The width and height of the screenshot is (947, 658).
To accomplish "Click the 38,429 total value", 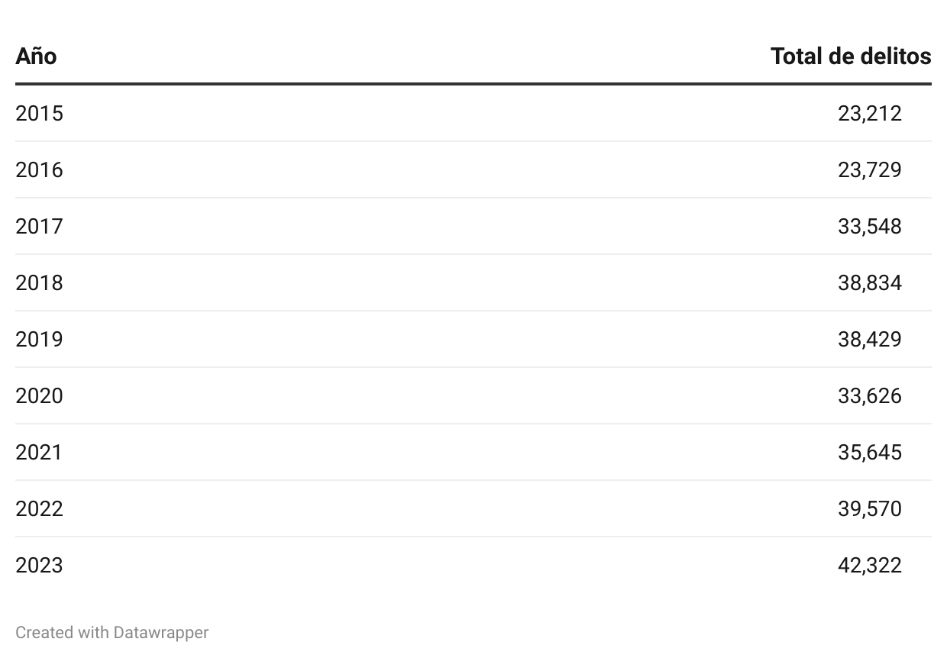I will point(869,340).
